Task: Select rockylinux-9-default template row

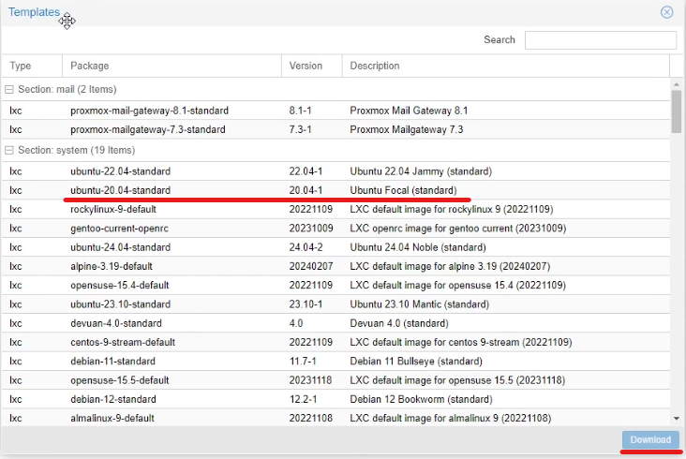Action: (x=336, y=210)
